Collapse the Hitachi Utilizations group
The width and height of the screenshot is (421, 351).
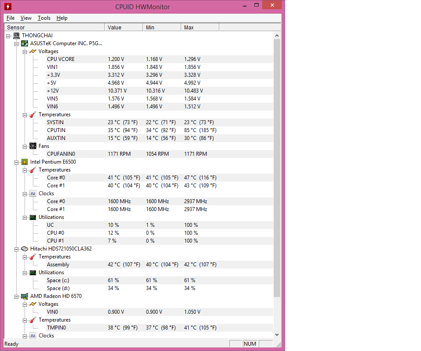pos(25,273)
